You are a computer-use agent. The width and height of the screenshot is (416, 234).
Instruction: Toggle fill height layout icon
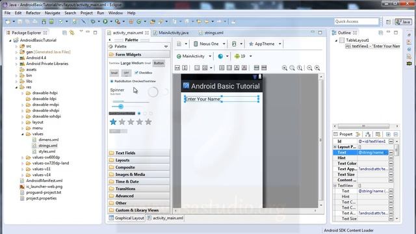[x=185, y=68]
